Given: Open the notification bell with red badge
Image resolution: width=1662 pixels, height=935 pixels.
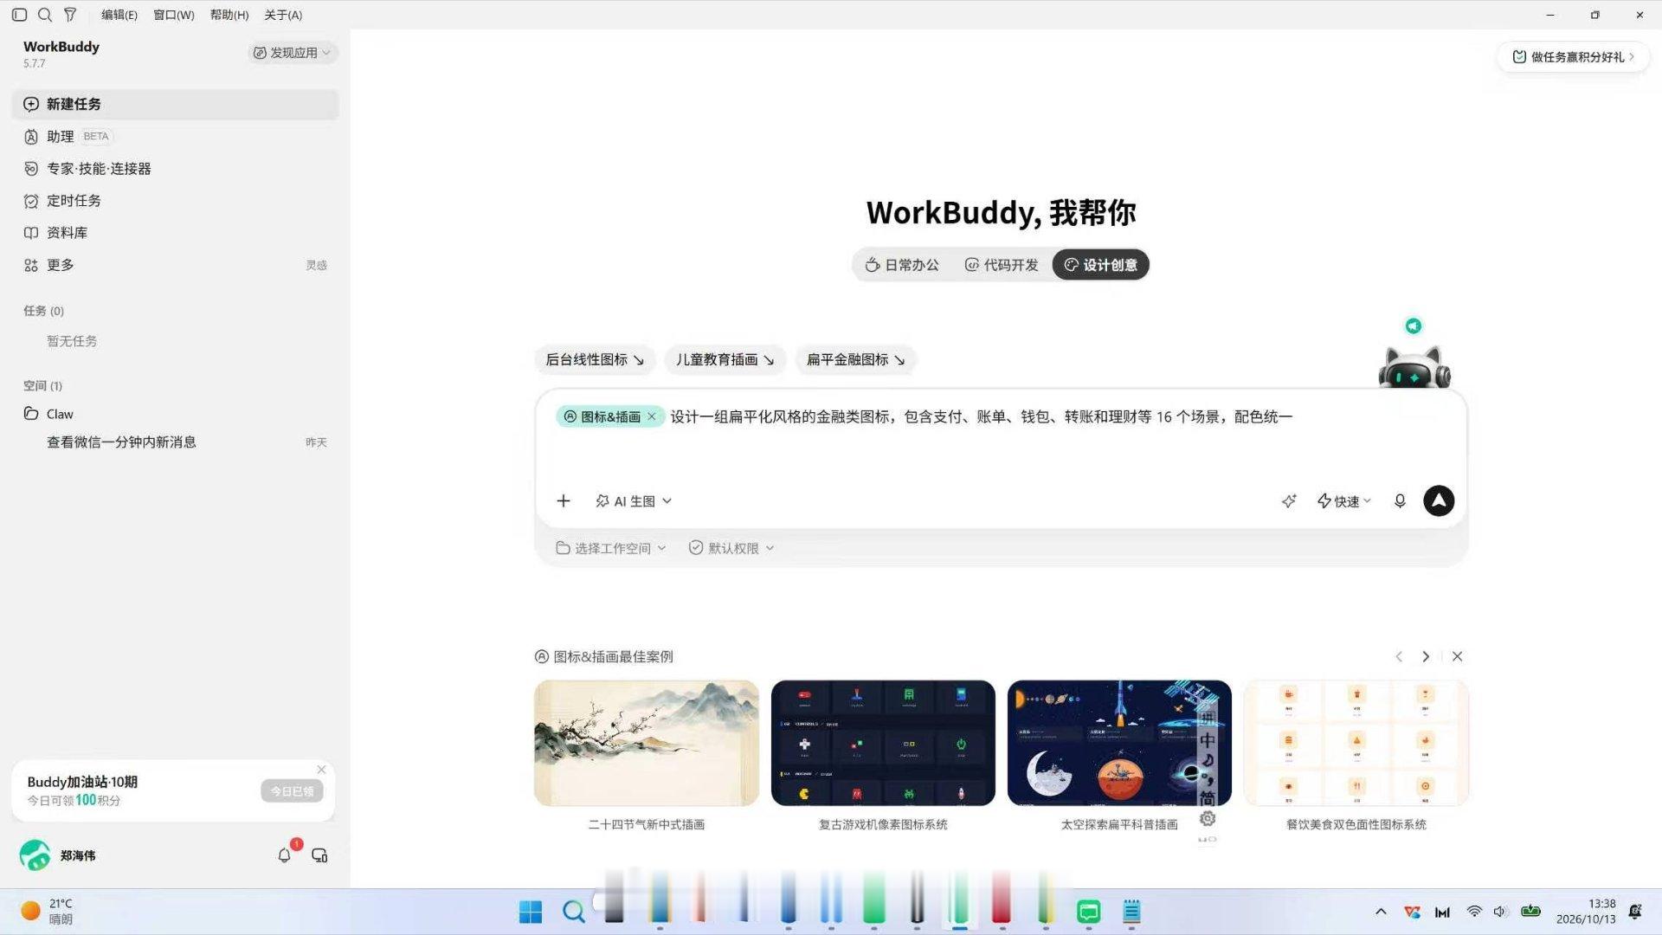Looking at the screenshot, I should click(x=285, y=855).
